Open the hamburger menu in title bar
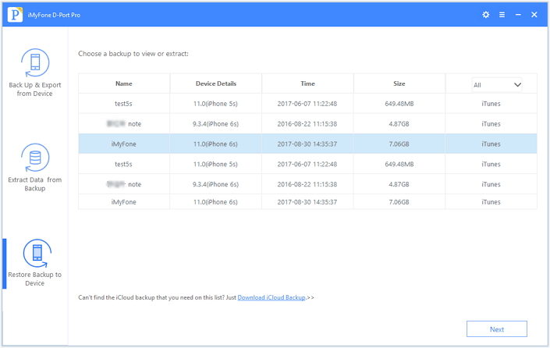The image size is (550, 348). pos(502,15)
